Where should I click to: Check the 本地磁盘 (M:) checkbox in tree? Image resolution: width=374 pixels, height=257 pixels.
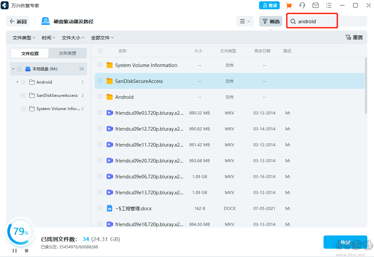[x=19, y=69]
